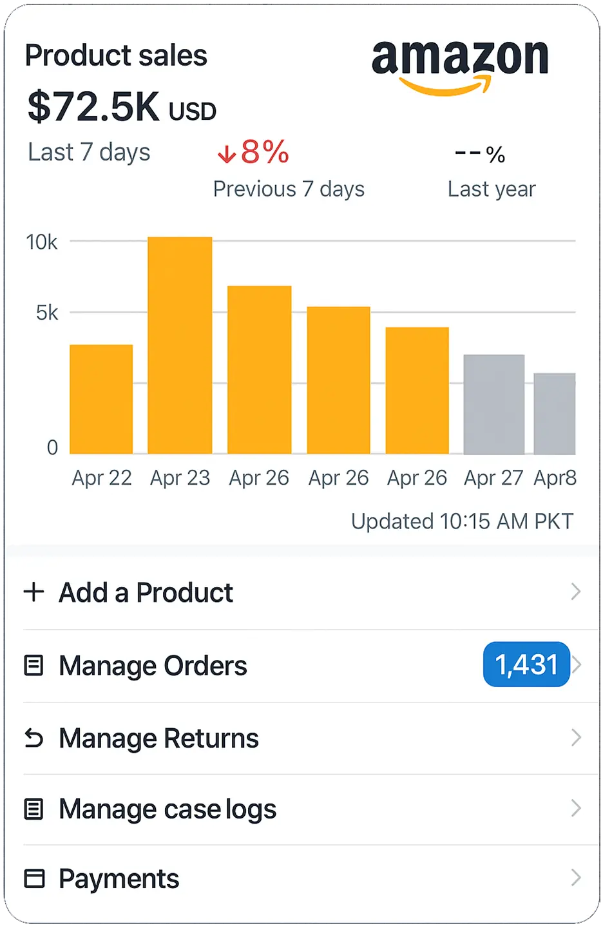The width and height of the screenshot is (603, 928).
Task: Open the 1,431 orders badge
Action: click(526, 664)
